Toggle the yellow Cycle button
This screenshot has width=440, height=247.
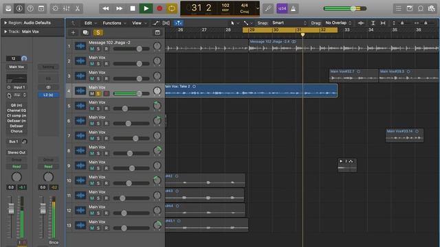(x=172, y=8)
